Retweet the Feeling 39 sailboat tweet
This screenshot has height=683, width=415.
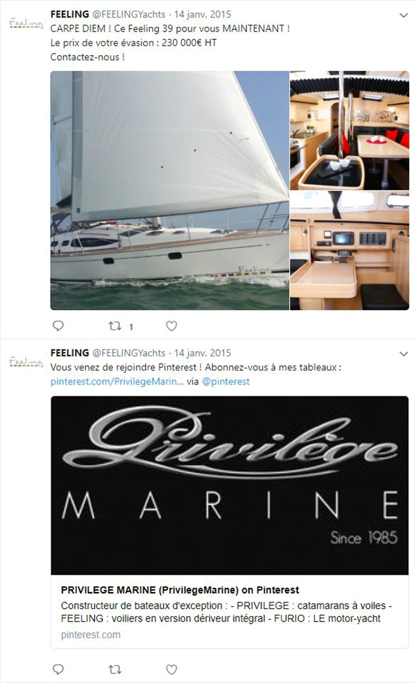115,326
